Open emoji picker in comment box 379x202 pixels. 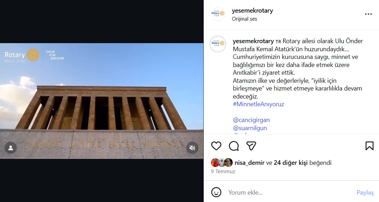[x=216, y=192]
